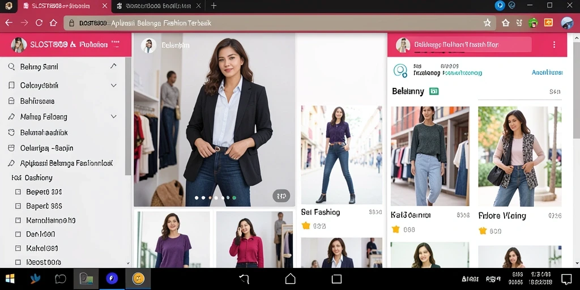This screenshot has height=290, width=580.
Task: Open the green sweater product photo
Action: pyautogui.click(x=430, y=156)
